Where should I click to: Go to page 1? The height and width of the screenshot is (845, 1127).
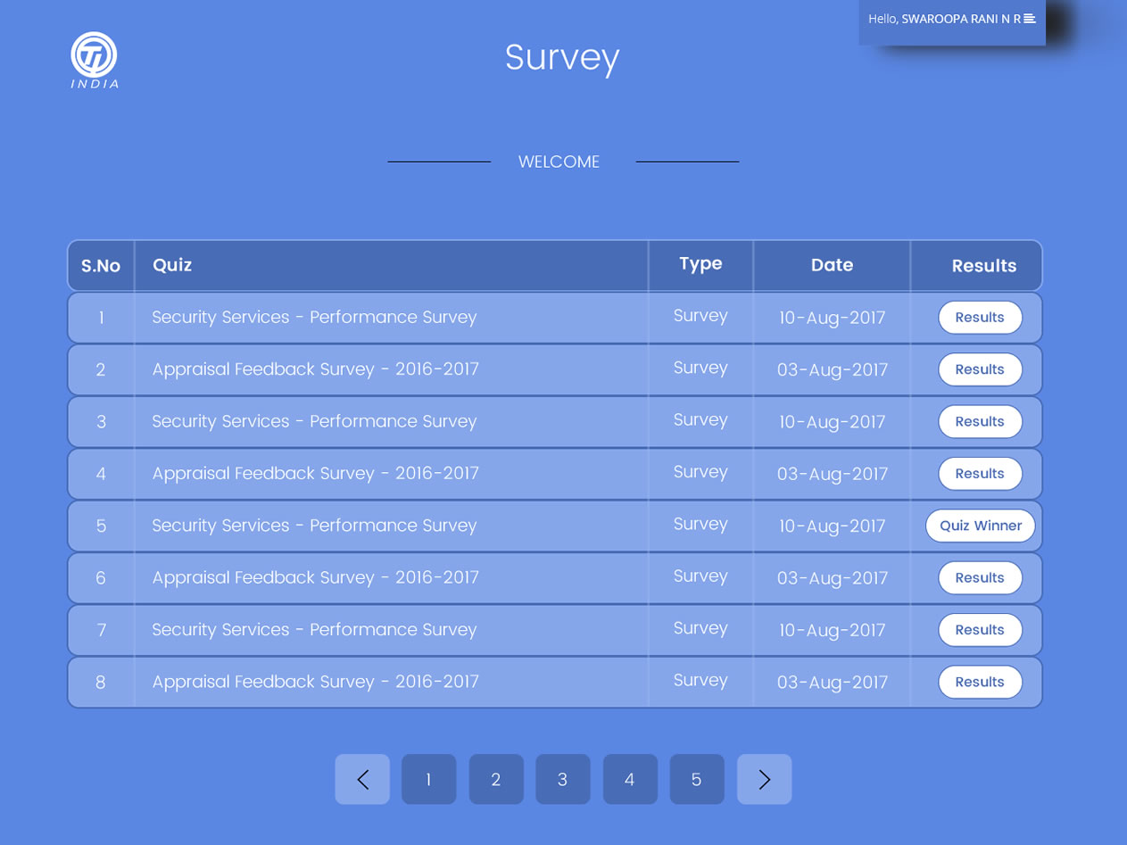(x=429, y=779)
